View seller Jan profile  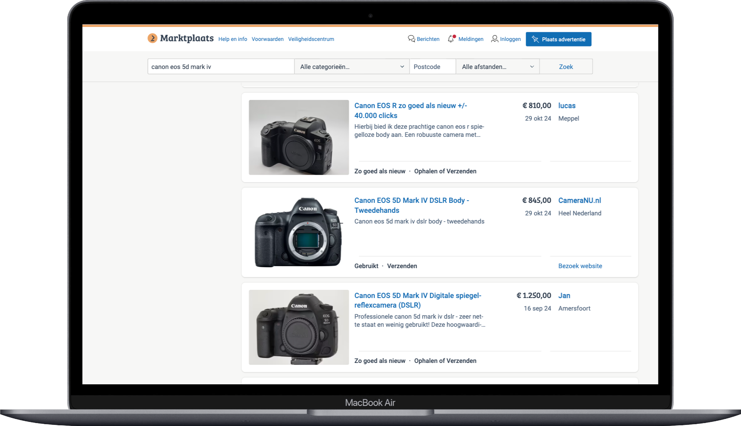(x=564, y=296)
